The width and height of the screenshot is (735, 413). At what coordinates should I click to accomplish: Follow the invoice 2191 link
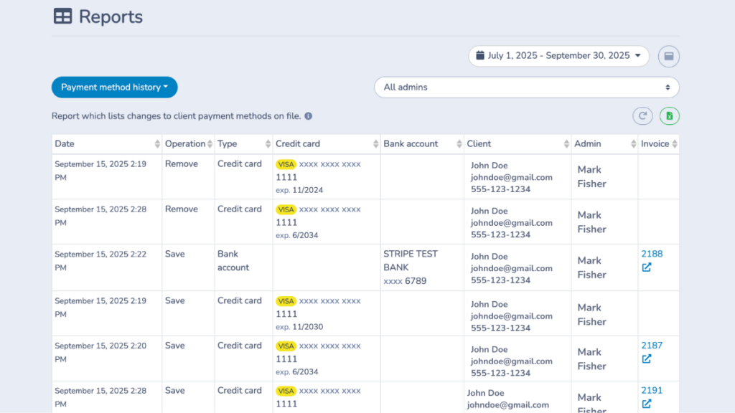click(651, 390)
